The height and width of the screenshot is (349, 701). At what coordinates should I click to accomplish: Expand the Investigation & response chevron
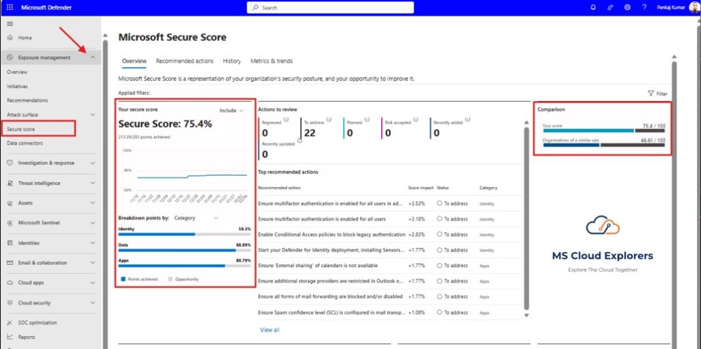(x=92, y=163)
